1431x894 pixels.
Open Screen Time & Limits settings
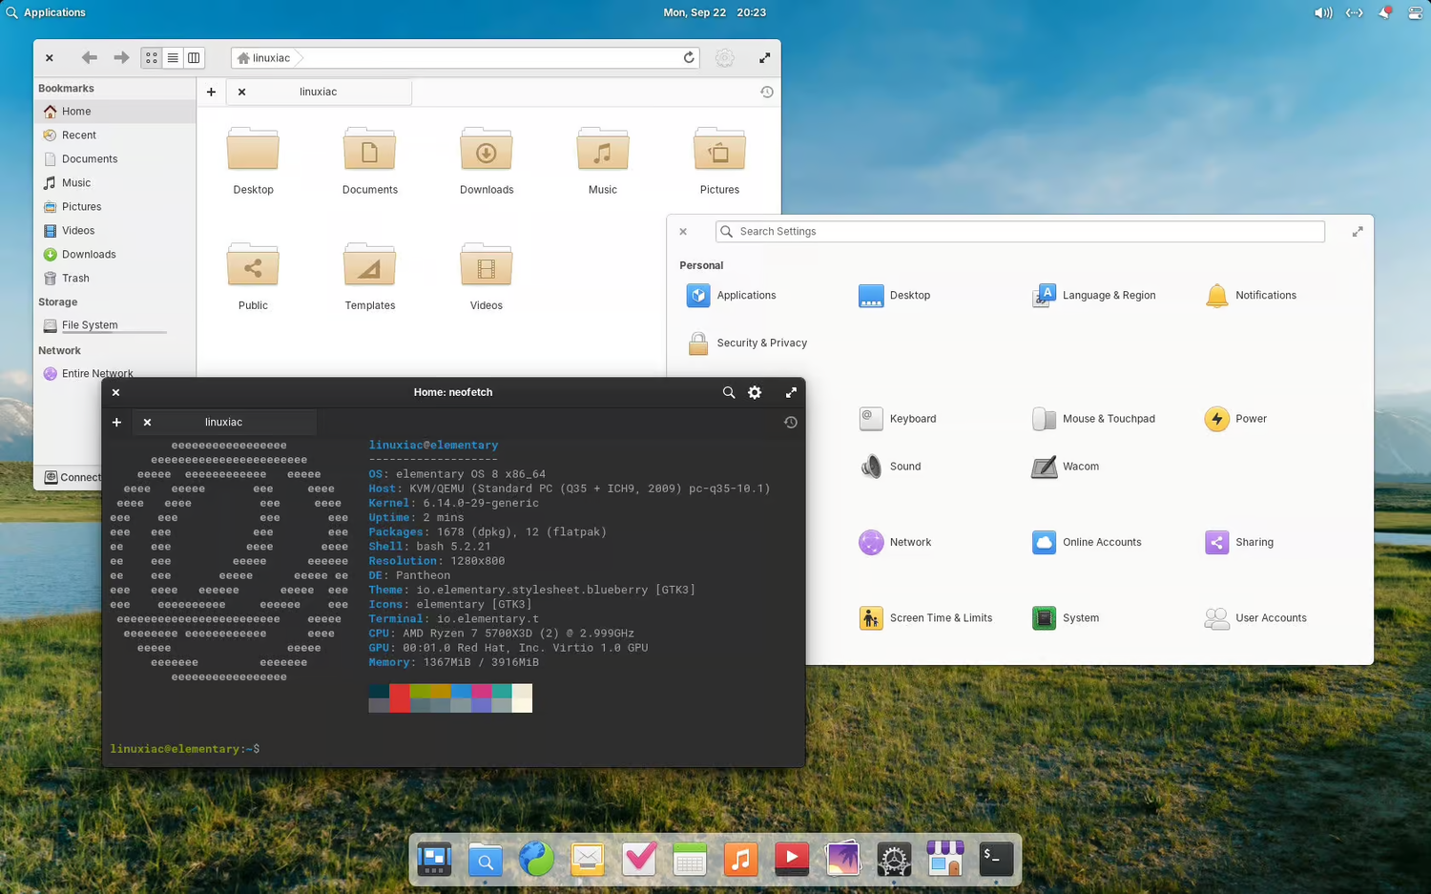[871, 618]
